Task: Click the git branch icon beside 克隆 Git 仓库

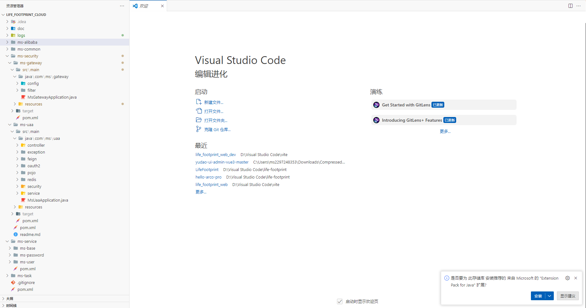Action: pyautogui.click(x=199, y=129)
